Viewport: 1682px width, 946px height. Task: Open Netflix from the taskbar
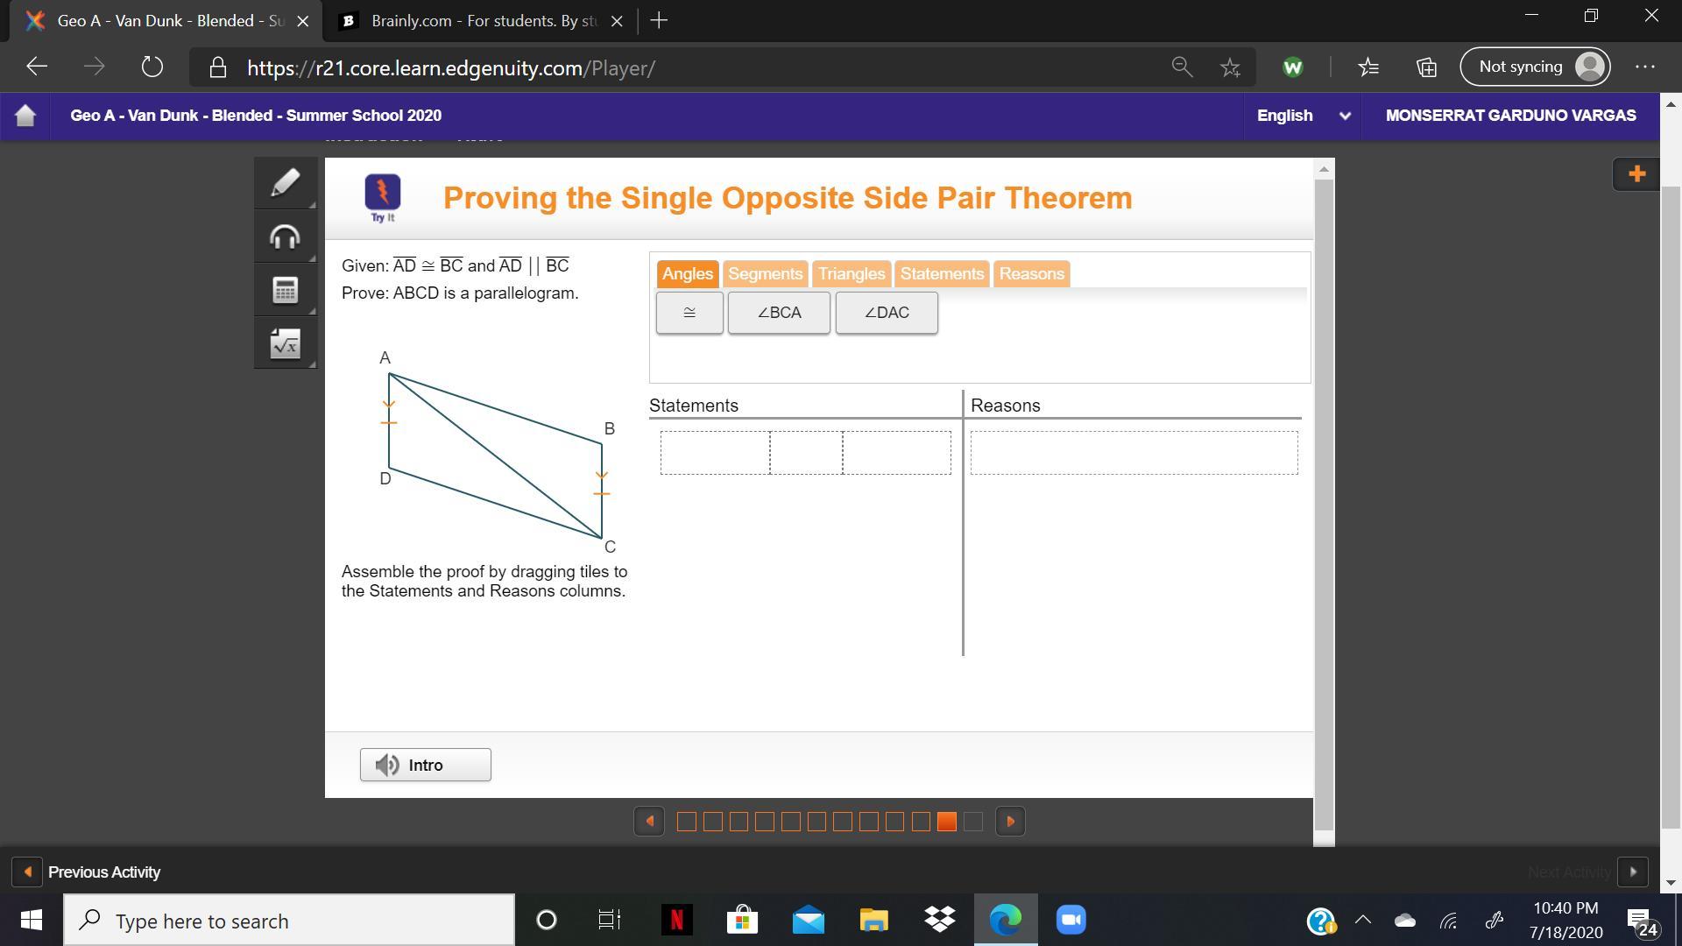click(x=676, y=920)
